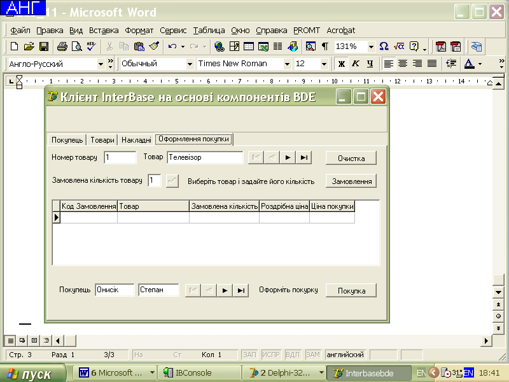Open the Columns layout icon

[x=277, y=46]
